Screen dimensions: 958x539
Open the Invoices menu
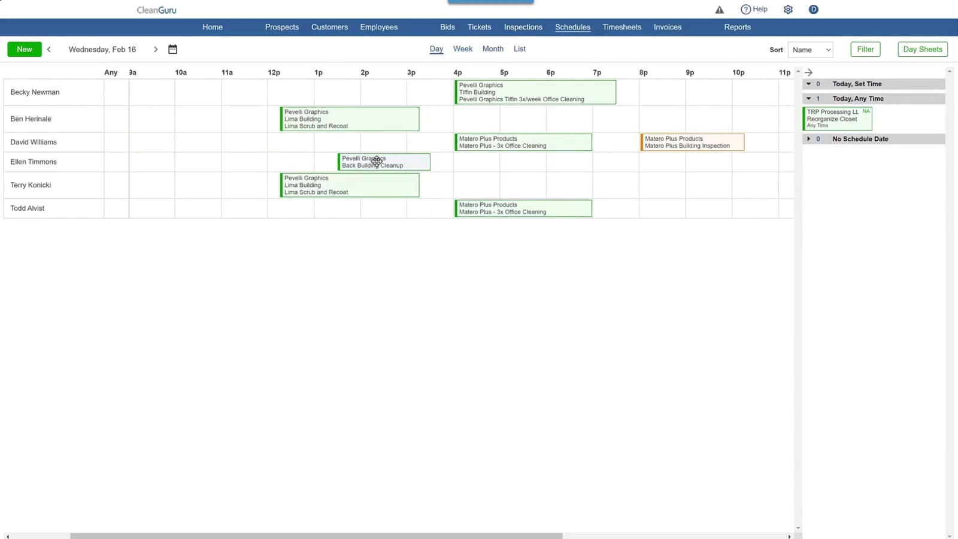[x=668, y=27]
